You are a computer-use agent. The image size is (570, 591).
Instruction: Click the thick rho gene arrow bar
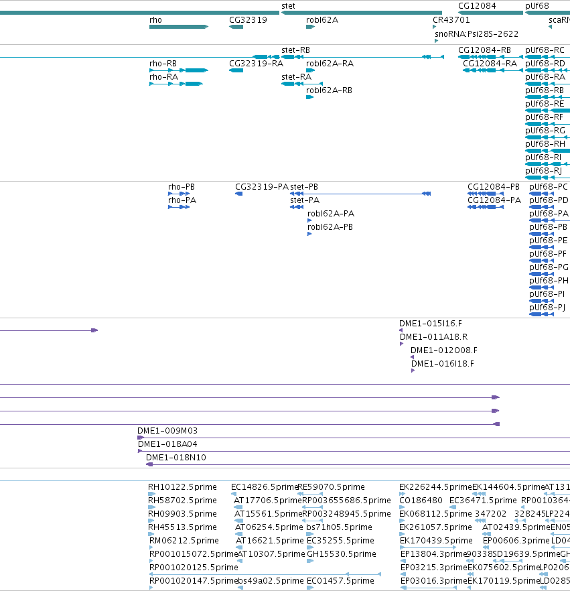pyautogui.click(x=179, y=27)
